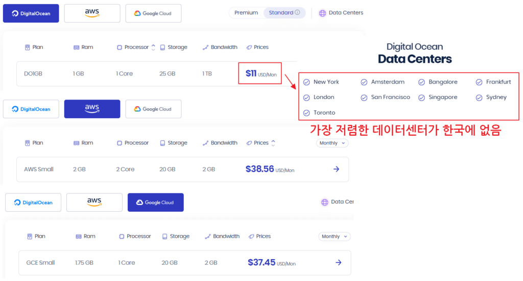Click the Bandwidth icon in GCE Small table header
This screenshot has width=523, height=281.
pyautogui.click(x=207, y=237)
